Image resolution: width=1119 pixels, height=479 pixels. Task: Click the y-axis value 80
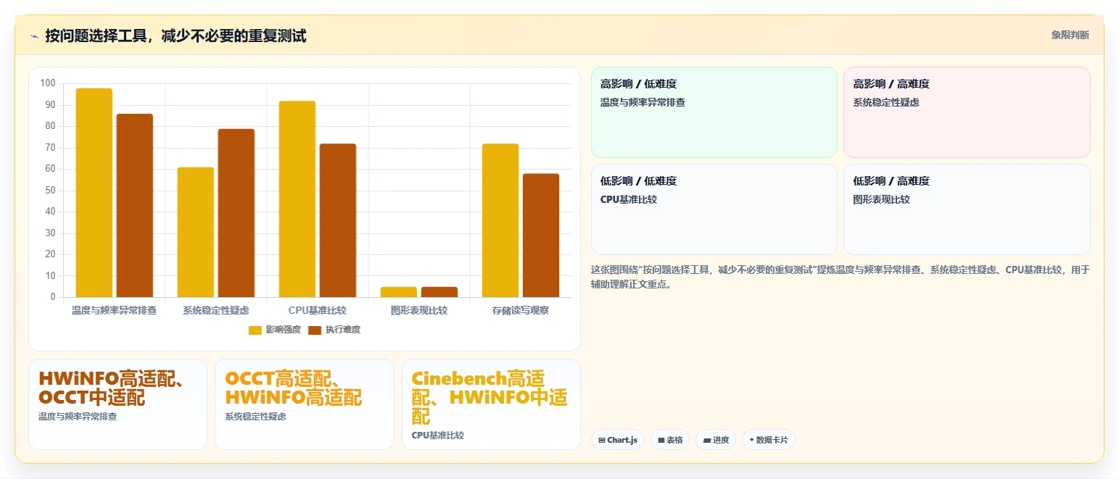pyautogui.click(x=50, y=126)
